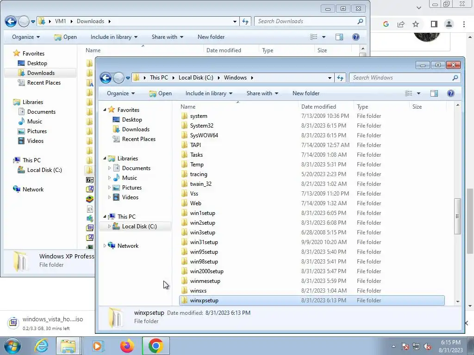Open the Help icon in the Downloads window

[356, 37]
